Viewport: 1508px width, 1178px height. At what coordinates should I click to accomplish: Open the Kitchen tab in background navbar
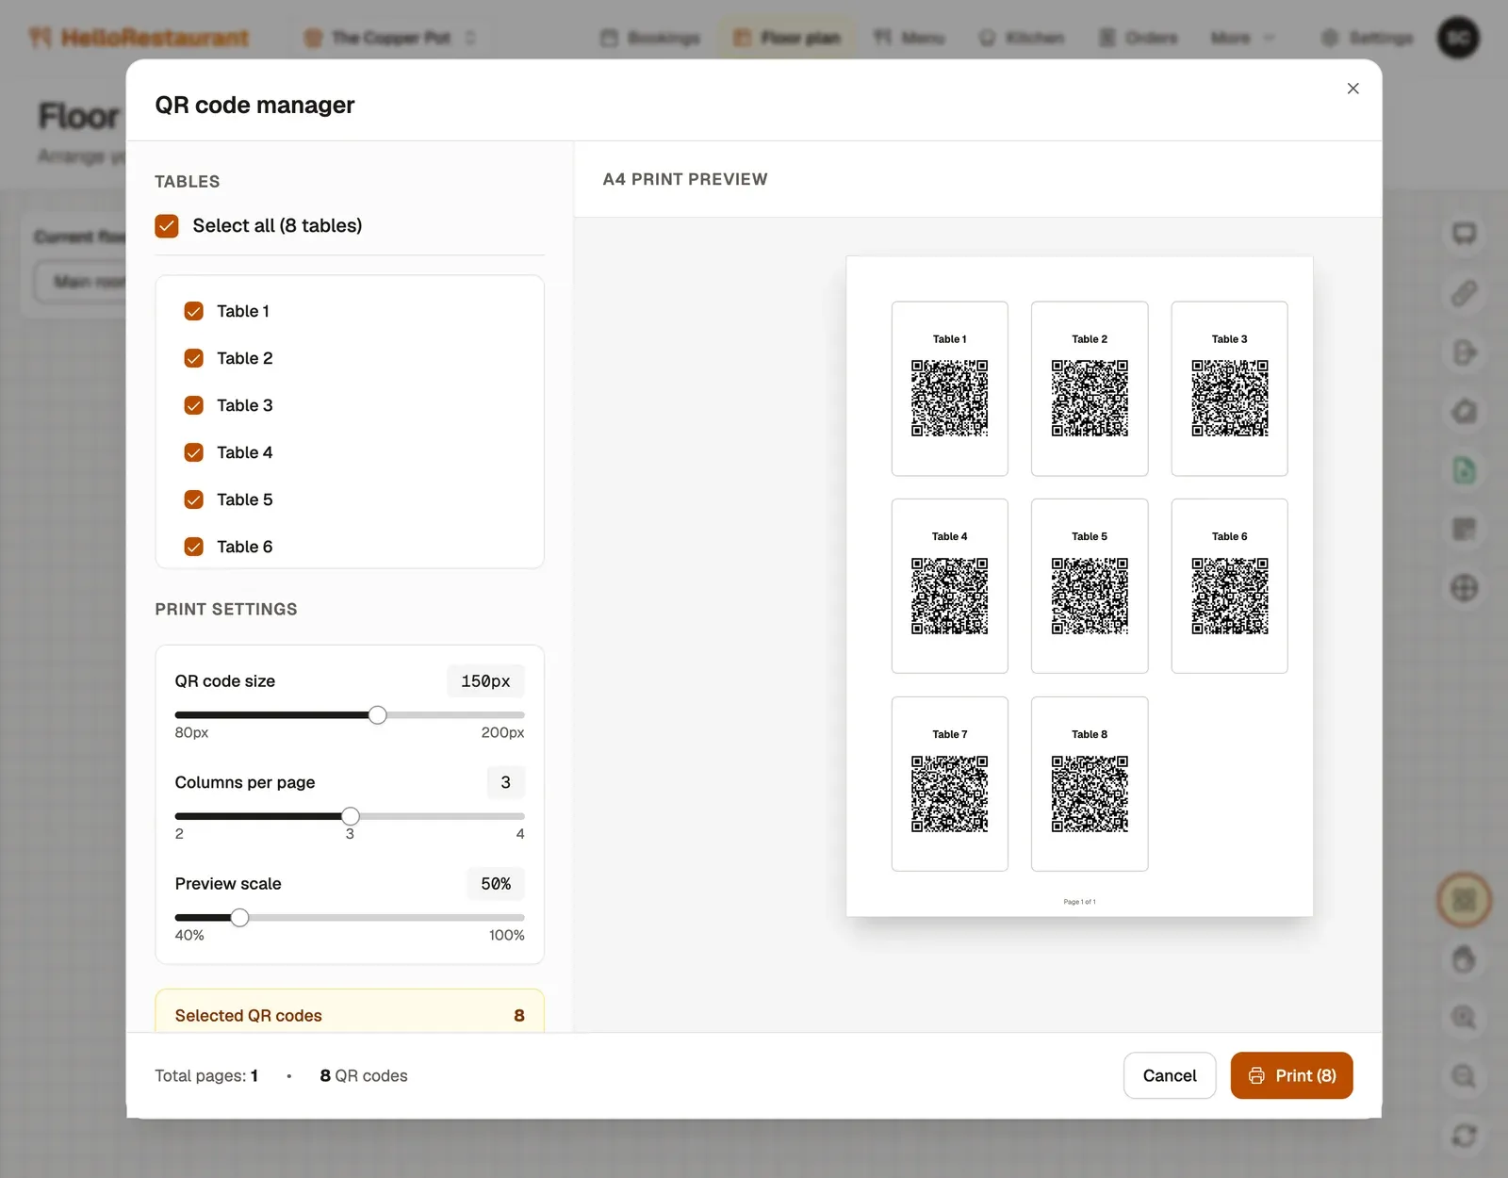[x=1022, y=38]
